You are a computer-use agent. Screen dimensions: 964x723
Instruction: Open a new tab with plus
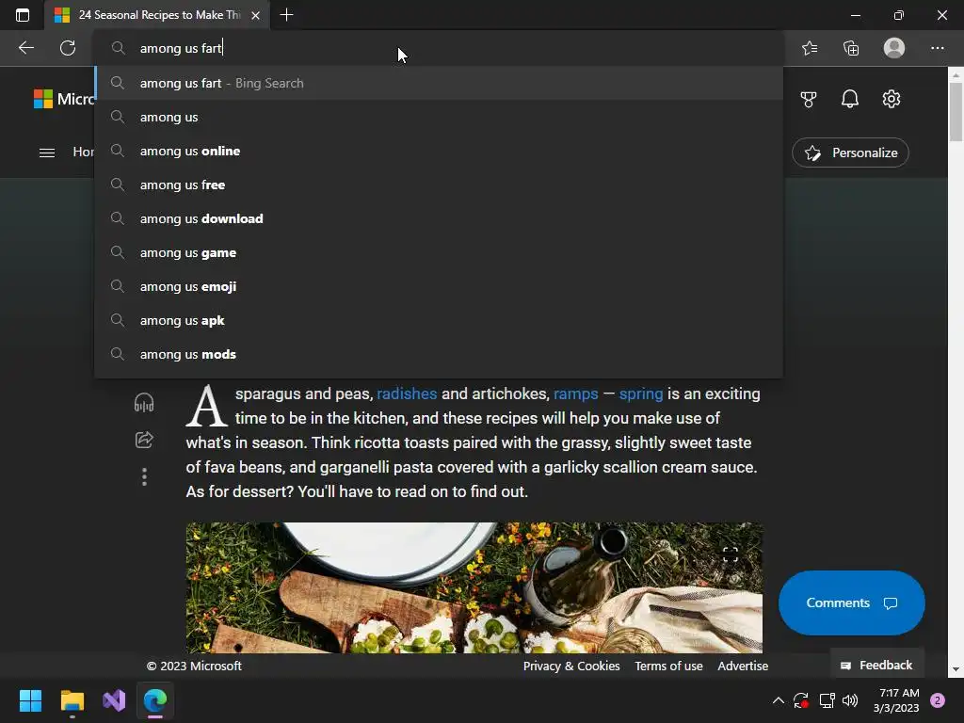pos(286,15)
